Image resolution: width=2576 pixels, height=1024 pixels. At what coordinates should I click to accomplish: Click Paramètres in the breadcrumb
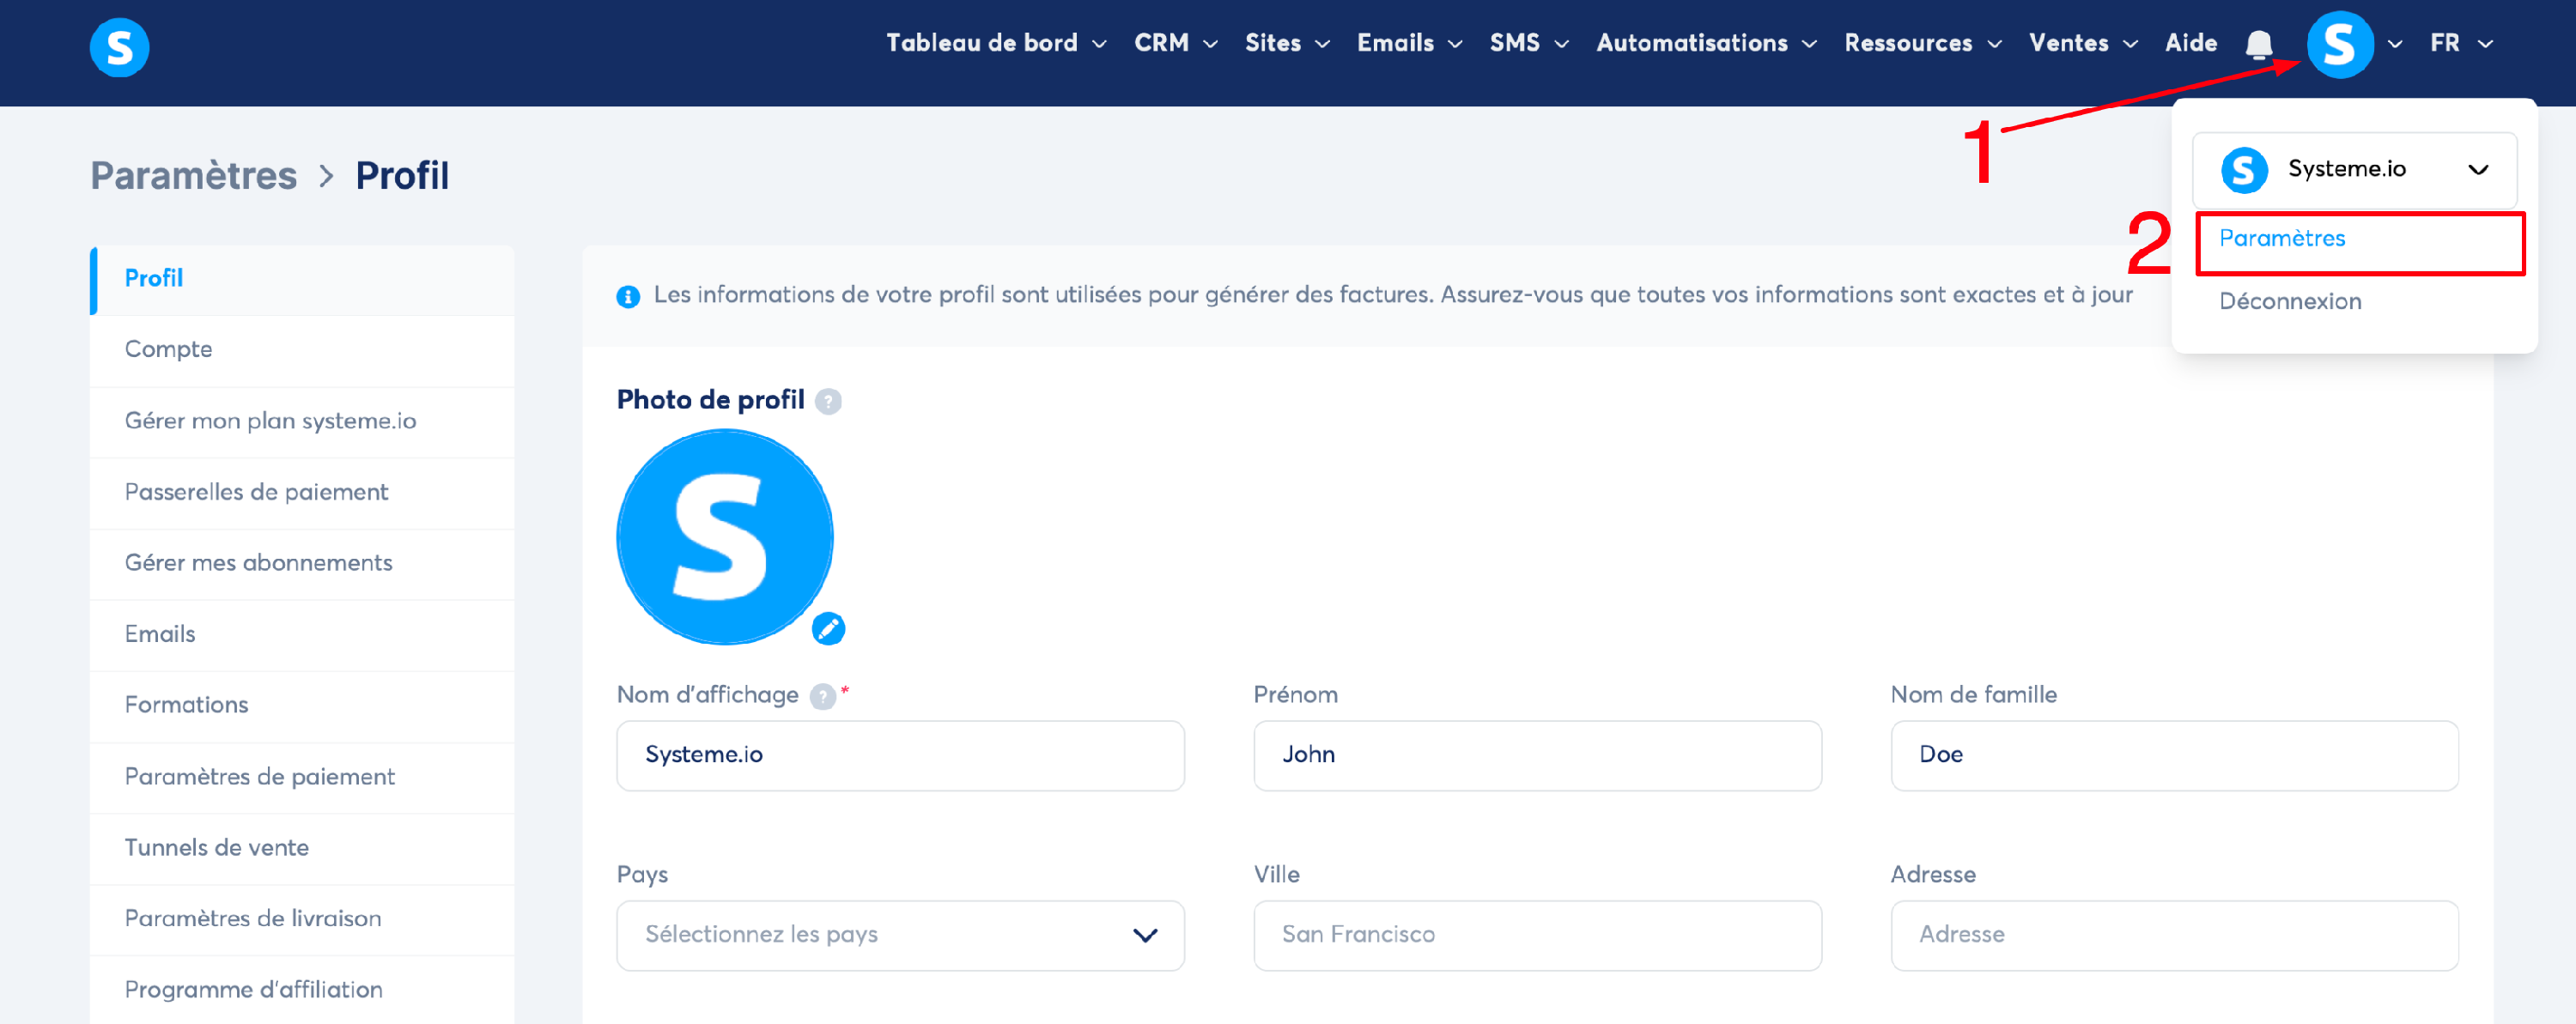193,176
